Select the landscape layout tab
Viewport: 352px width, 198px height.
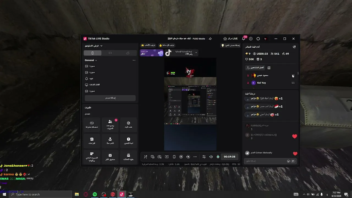110,53
